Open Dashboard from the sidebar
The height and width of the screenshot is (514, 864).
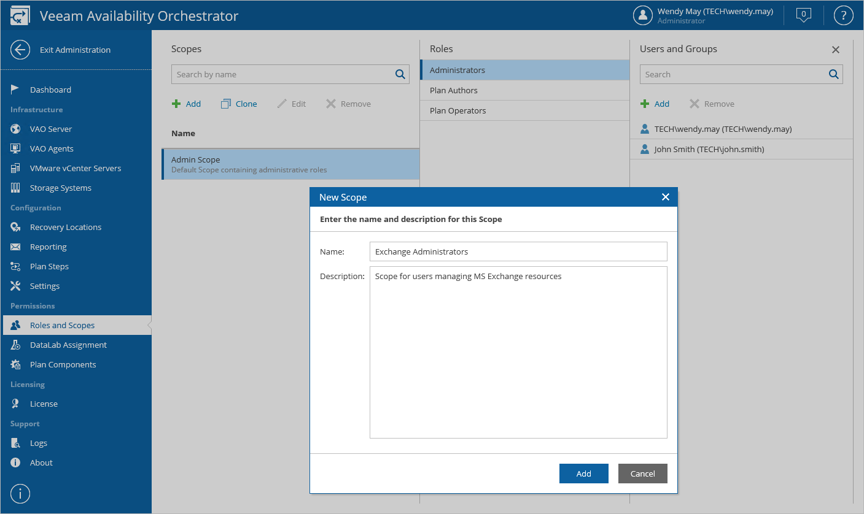[x=50, y=90]
